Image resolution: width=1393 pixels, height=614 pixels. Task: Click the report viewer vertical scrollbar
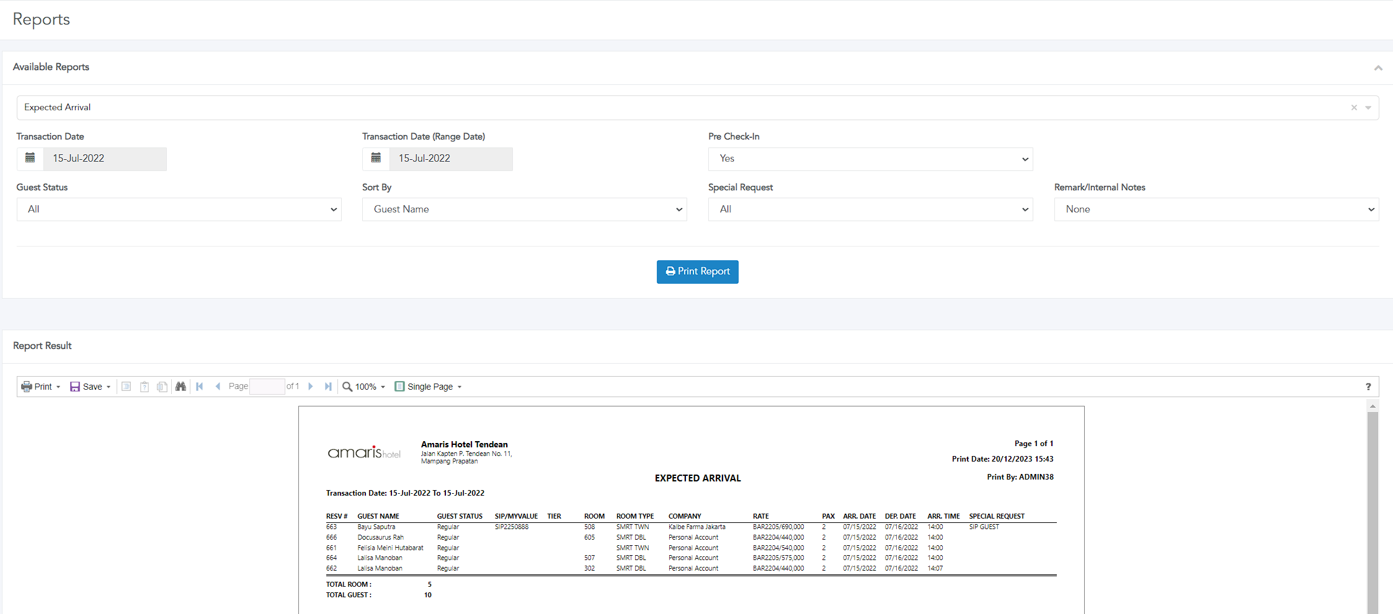coord(1373,512)
